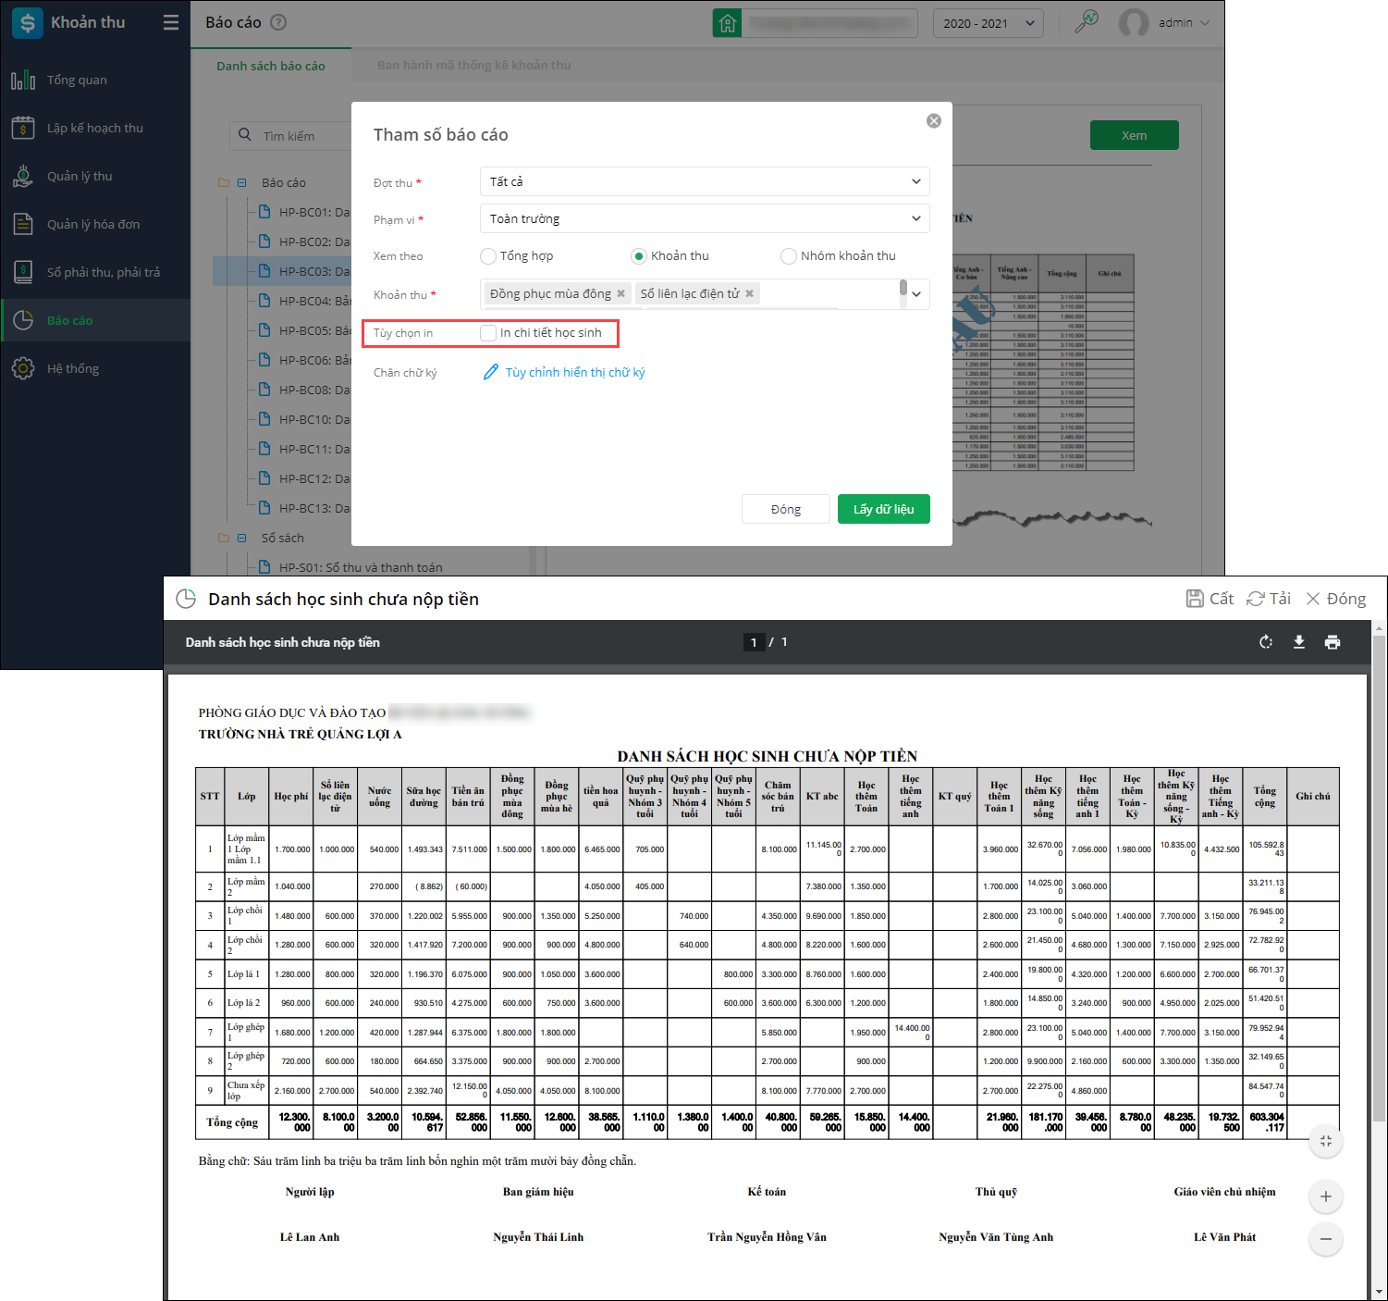Screen dimensions: 1388x1301
Task: Click the help icon beside Báo cáo
Action: [x=278, y=22]
